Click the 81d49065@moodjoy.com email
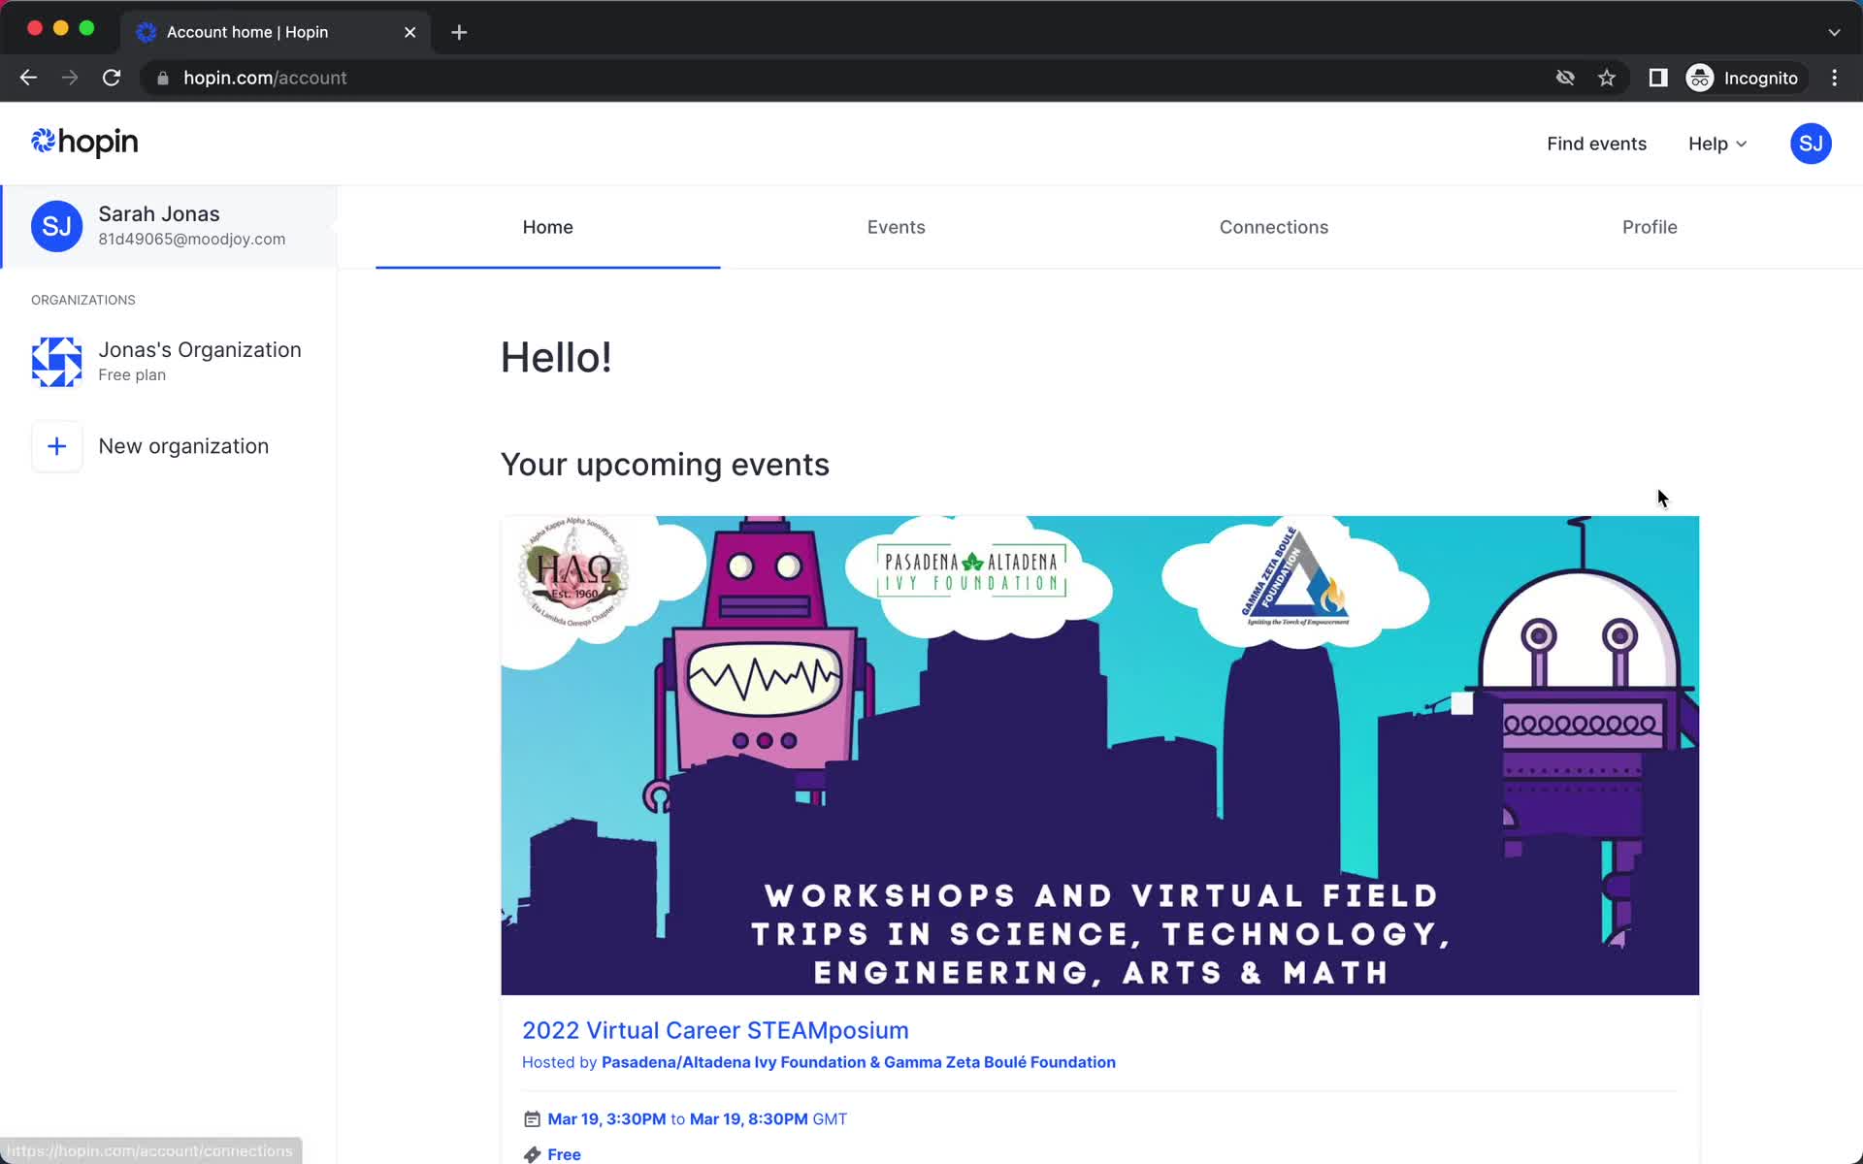 (192, 239)
